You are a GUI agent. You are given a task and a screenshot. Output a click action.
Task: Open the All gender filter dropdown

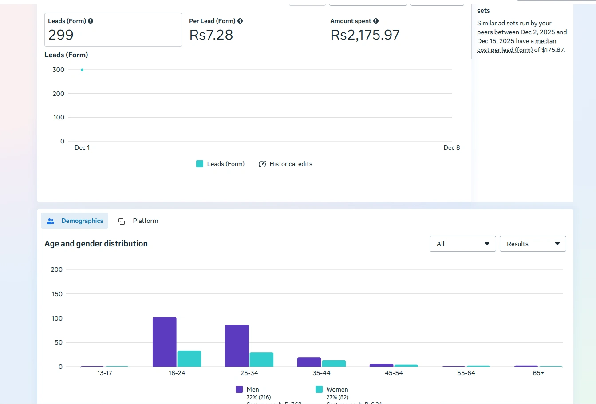(462, 244)
